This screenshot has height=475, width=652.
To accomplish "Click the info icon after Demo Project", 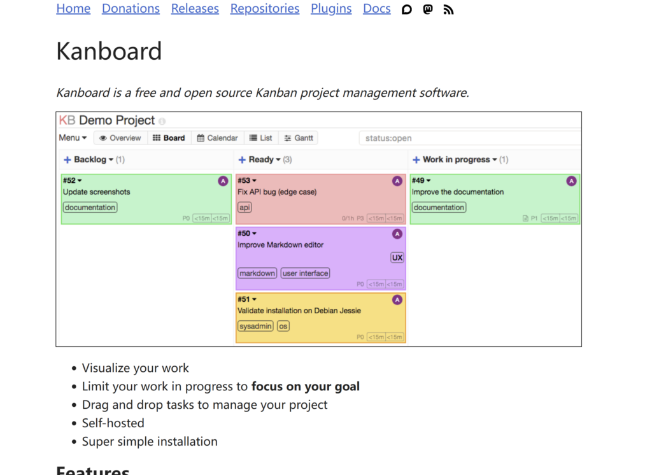I will click(162, 121).
